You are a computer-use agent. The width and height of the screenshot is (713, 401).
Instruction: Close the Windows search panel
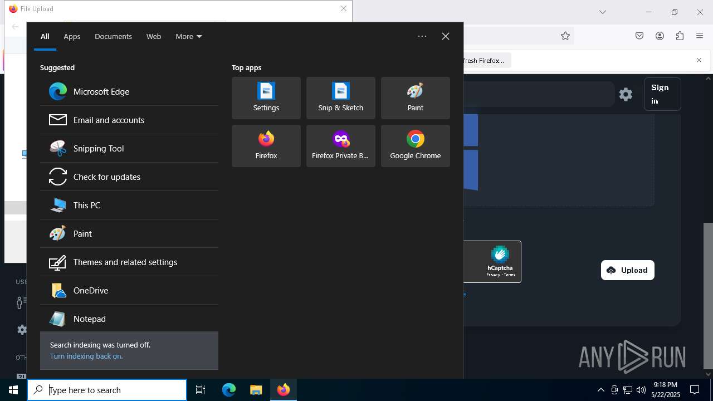[x=446, y=36]
